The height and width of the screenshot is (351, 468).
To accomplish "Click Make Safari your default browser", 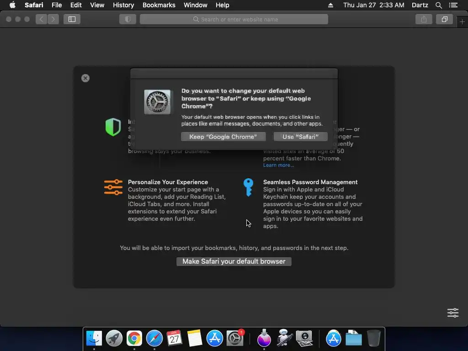I will click(x=234, y=261).
